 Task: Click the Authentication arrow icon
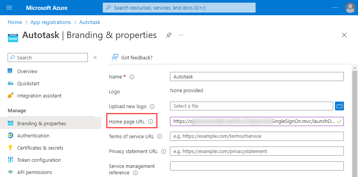point(10,136)
